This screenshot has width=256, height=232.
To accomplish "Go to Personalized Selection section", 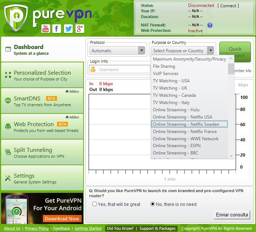I will [x=42, y=75].
